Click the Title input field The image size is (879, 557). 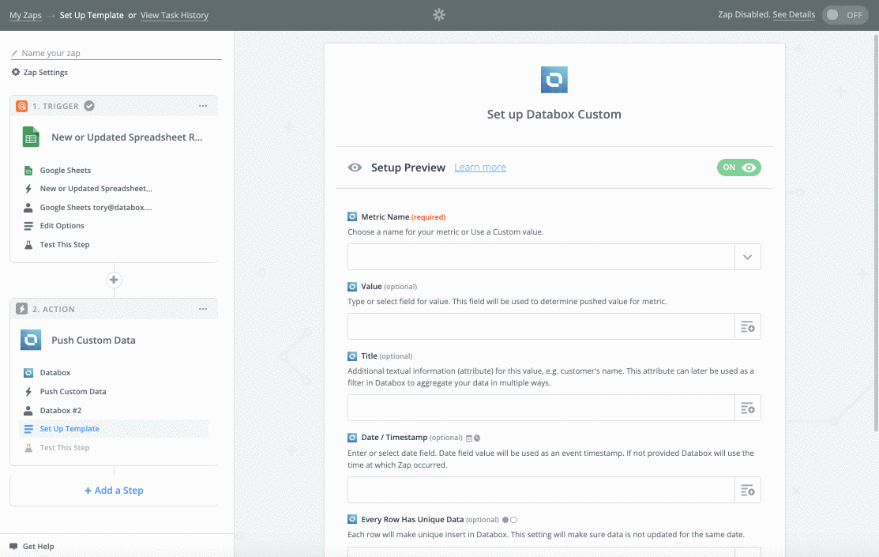coord(541,408)
